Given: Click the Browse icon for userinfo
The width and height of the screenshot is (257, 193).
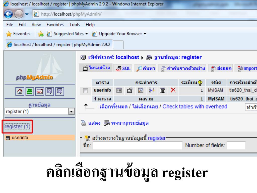Looking at the screenshot, I should coord(119,90).
